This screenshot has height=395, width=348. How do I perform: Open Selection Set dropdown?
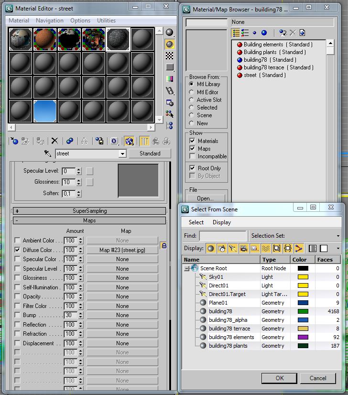click(338, 236)
